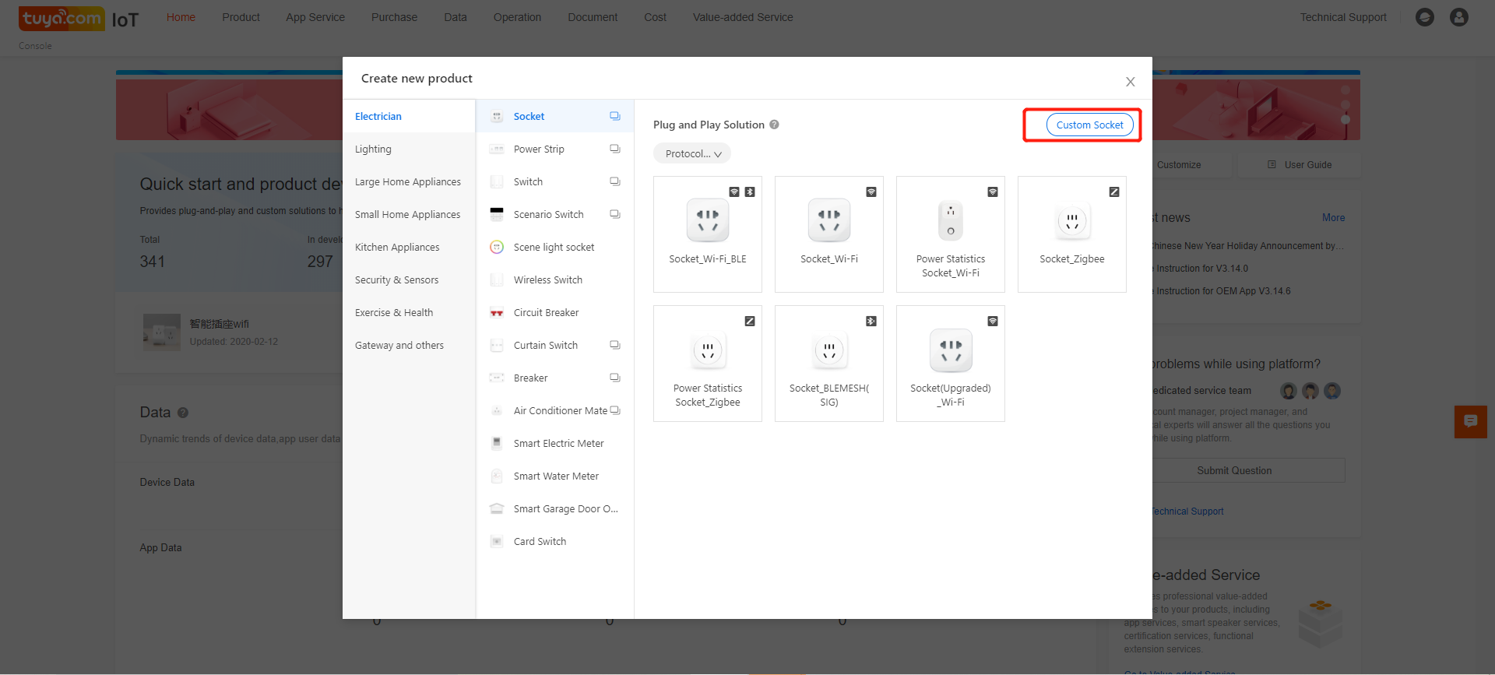Open the Technical Support link in the header
The height and width of the screenshot is (675, 1495).
click(1342, 17)
